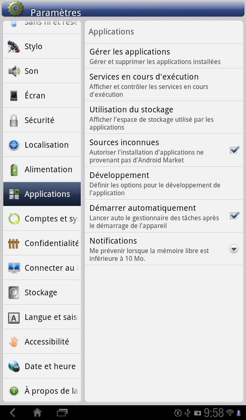246x420 pixels.
Task: Open Services en cours d'exécution
Action: click(164, 85)
